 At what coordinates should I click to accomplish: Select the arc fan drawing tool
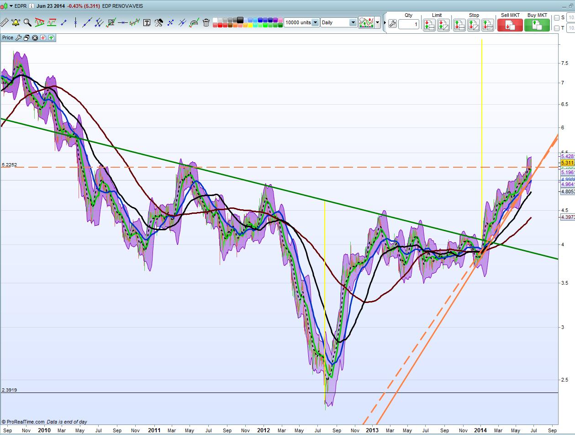(194, 22)
